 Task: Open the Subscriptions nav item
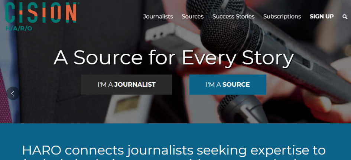pos(282,17)
